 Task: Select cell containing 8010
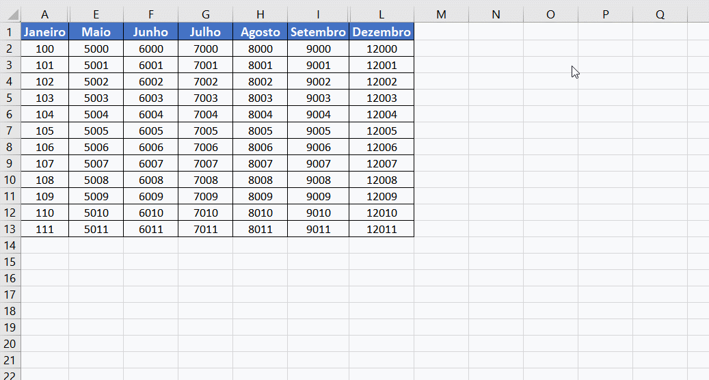(x=260, y=213)
